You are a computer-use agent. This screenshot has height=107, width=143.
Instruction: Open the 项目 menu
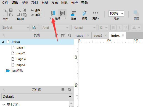35,3
